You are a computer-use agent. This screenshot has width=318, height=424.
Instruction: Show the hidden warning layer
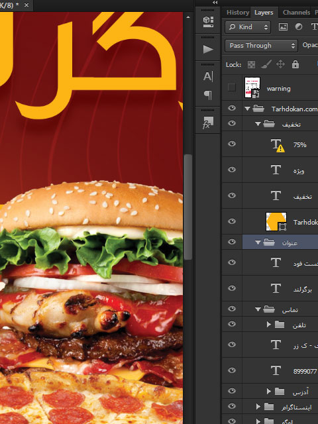point(232,87)
